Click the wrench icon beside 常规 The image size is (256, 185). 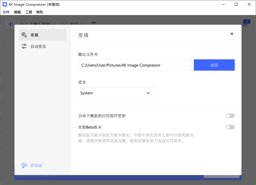coord(24,35)
